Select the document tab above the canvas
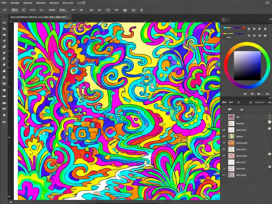Image resolution: width=272 pixels, height=204 pixels. 40,17
